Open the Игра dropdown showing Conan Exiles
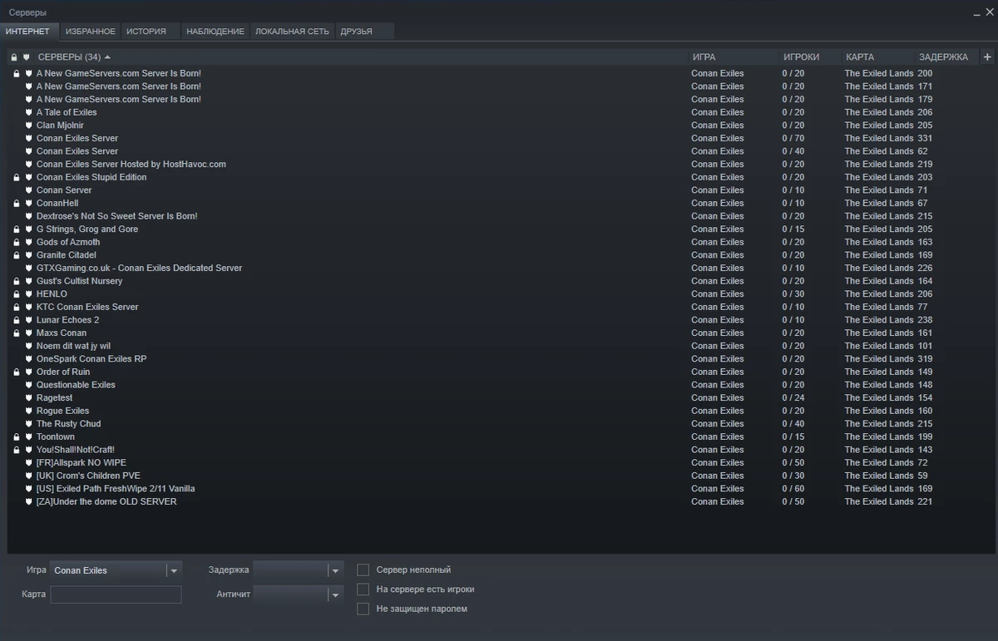This screenshot has width=998, height=641. [x=116, y=570]
